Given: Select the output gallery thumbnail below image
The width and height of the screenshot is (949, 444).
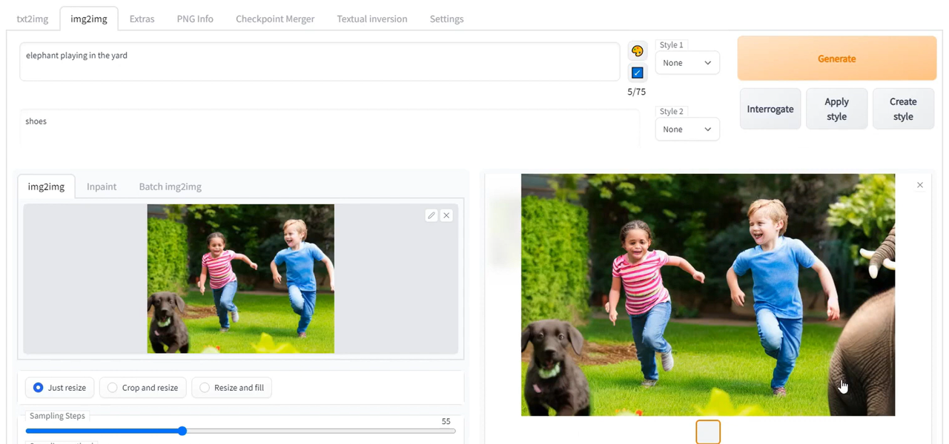Looking at the screenshot, I should pos(708,431).
